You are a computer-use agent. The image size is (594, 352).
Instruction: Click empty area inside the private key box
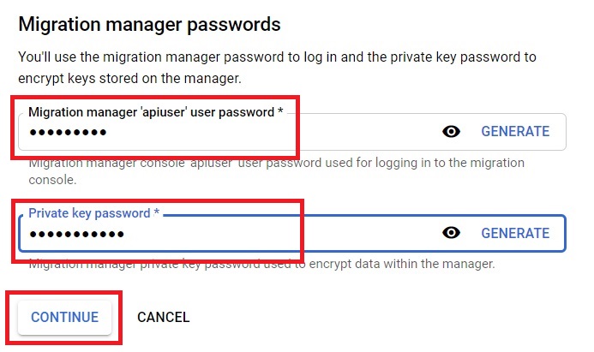pyautogui.click(x=280, y=235)
